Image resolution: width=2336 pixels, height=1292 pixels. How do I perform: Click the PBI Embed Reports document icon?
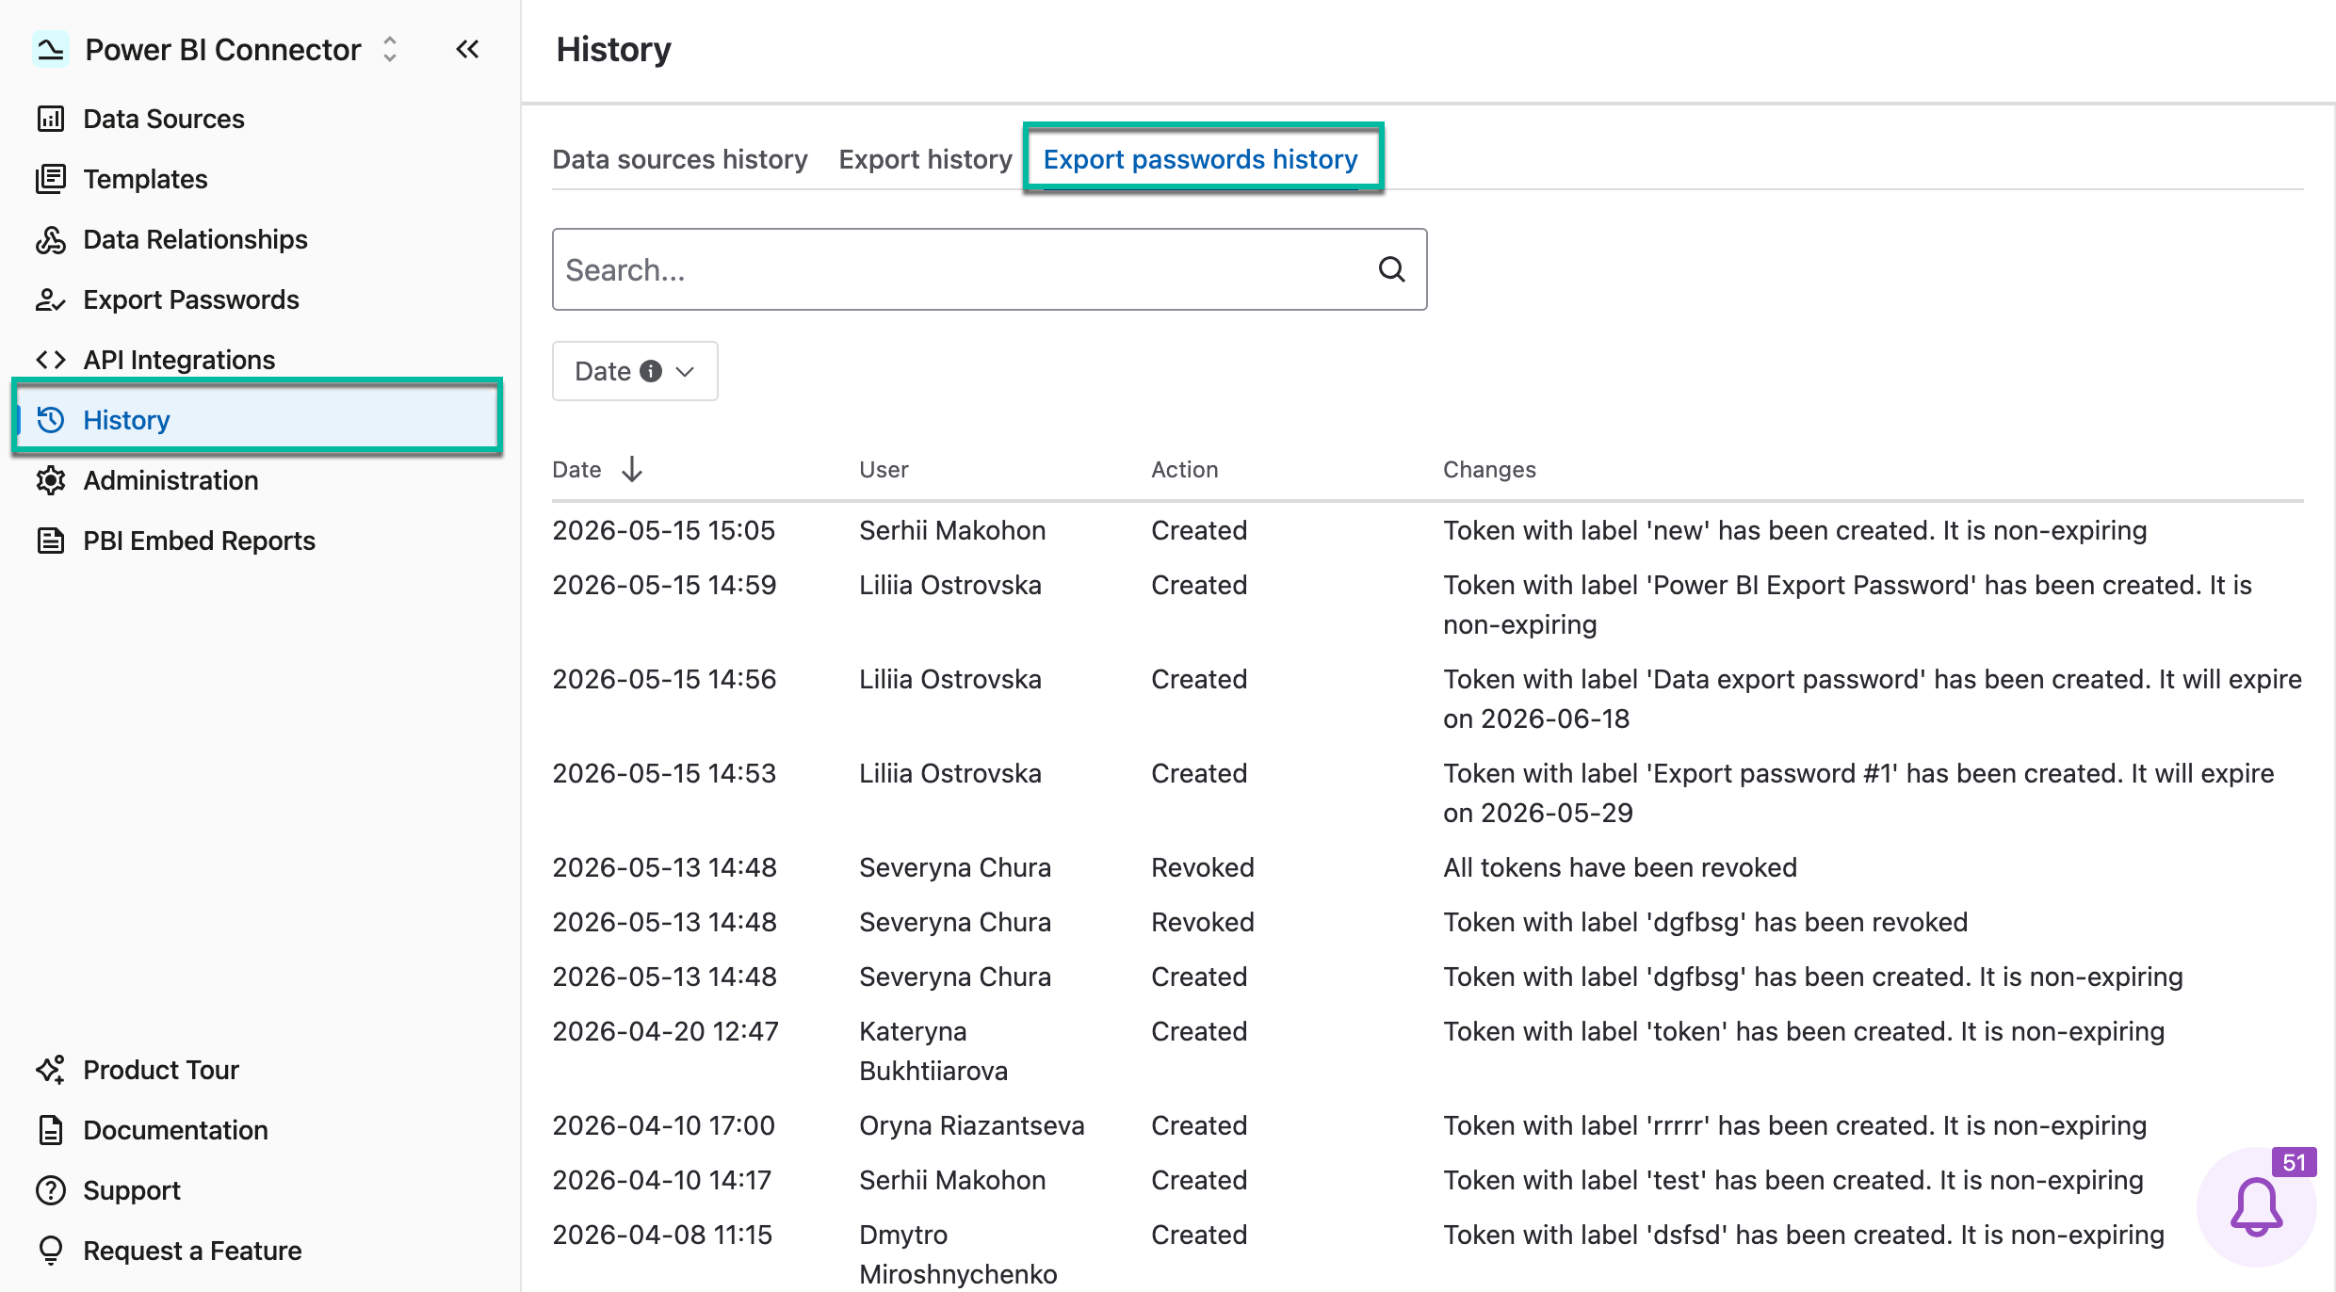click(51, 541)
